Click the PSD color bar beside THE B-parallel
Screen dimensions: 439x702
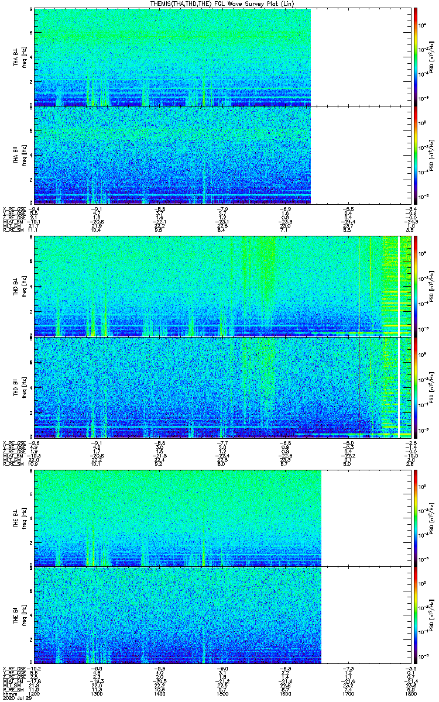click(415, 615)
